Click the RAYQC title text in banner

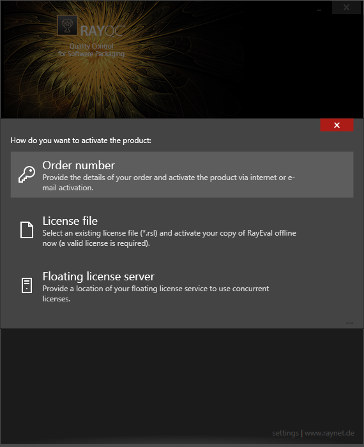tap(102, 31)
